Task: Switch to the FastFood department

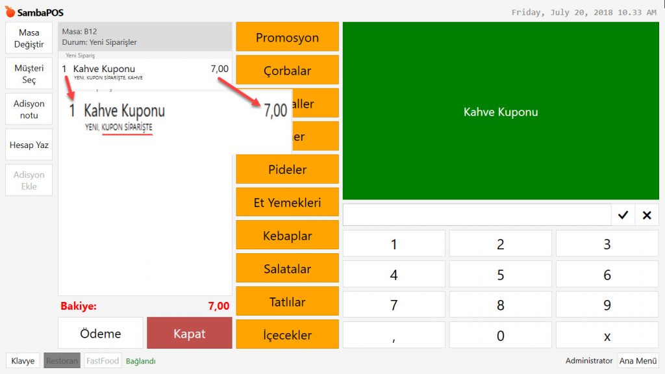Action: pyautogui.click(x=103, y=361)
